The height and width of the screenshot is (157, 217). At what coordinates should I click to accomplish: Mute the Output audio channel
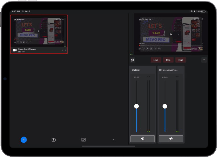[143, 139]
